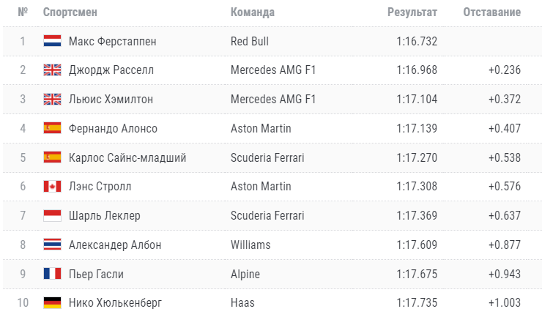Click the Thailand flag beside Александер Албон
The width and height of the screenshot is (542, 317).
coord(52,245)
